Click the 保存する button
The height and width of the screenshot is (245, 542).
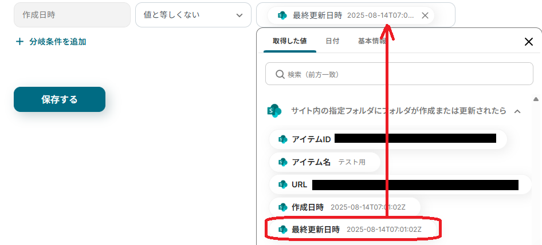pos(60,99)
